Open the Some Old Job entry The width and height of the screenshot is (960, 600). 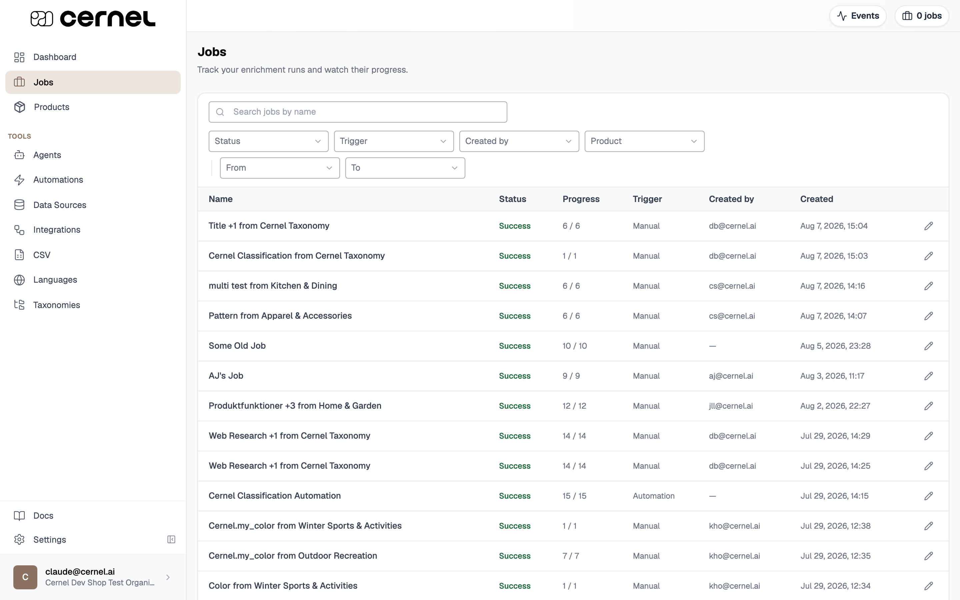click(x=237, y=346)
